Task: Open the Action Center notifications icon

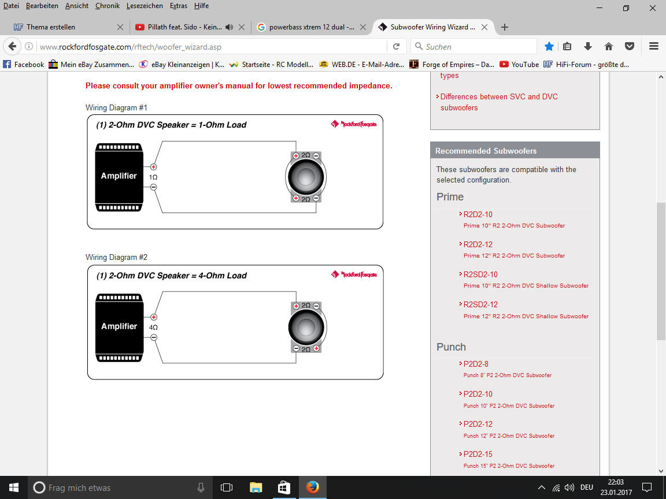Action: (647, 487)
